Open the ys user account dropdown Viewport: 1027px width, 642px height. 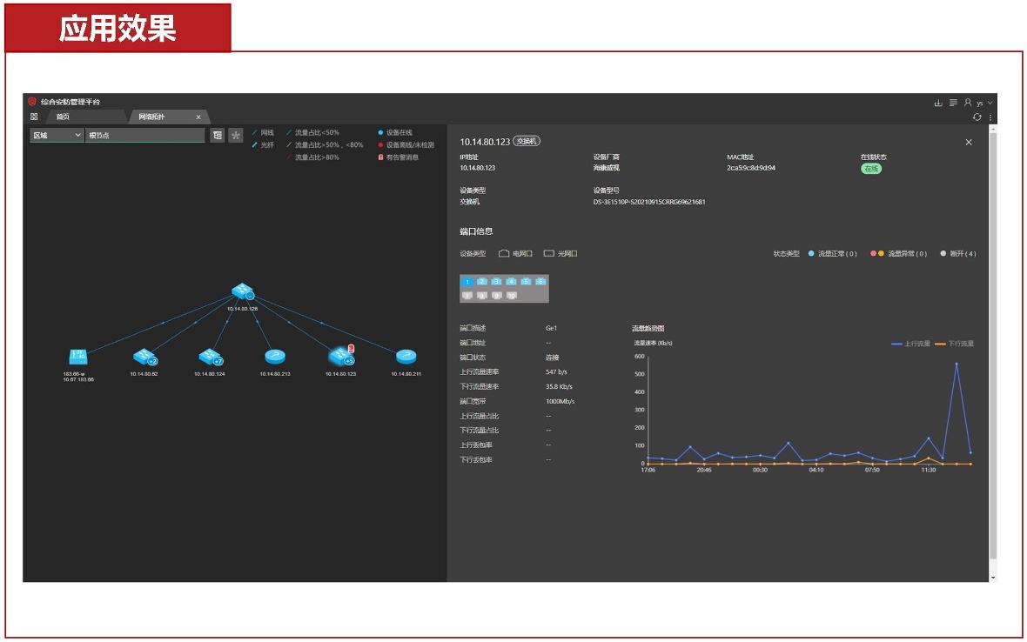tap(983, 103)
